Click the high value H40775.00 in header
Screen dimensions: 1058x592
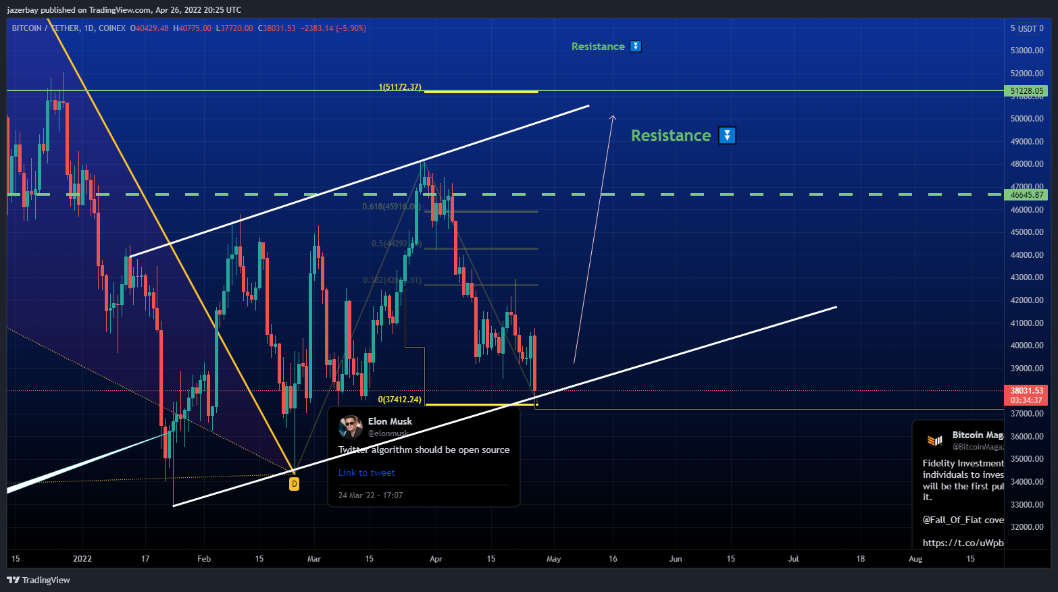tap(193, 28)
